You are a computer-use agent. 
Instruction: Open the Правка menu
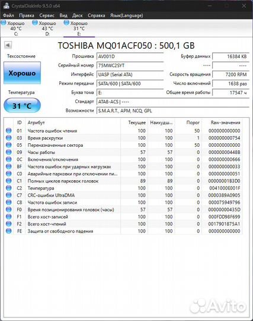click(27, 15)
